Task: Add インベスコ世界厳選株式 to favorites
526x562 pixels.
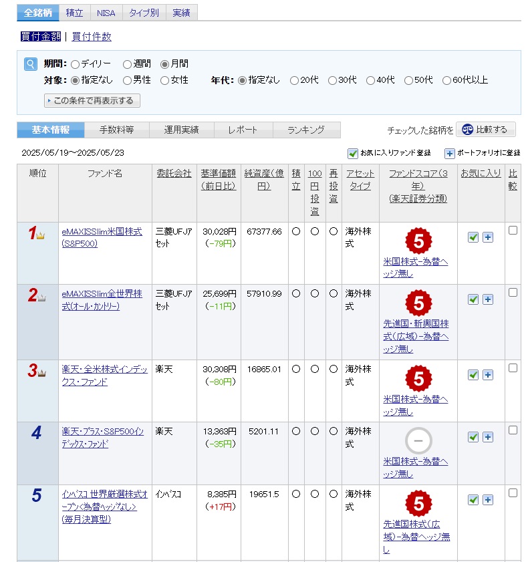Action: (x=473, y=500)
